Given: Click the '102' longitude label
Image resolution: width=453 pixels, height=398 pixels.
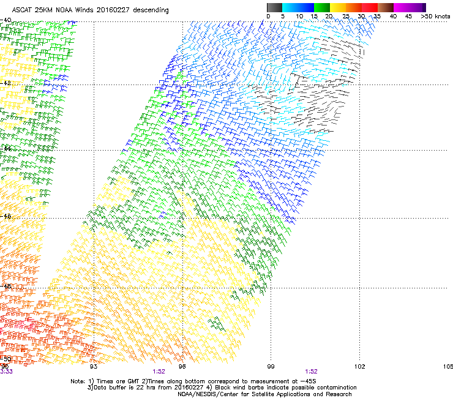Looking at the screenshot, I should 359,367.
